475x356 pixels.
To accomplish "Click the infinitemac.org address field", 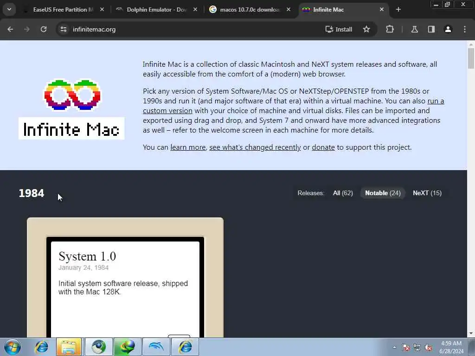I will click(194, 29).
